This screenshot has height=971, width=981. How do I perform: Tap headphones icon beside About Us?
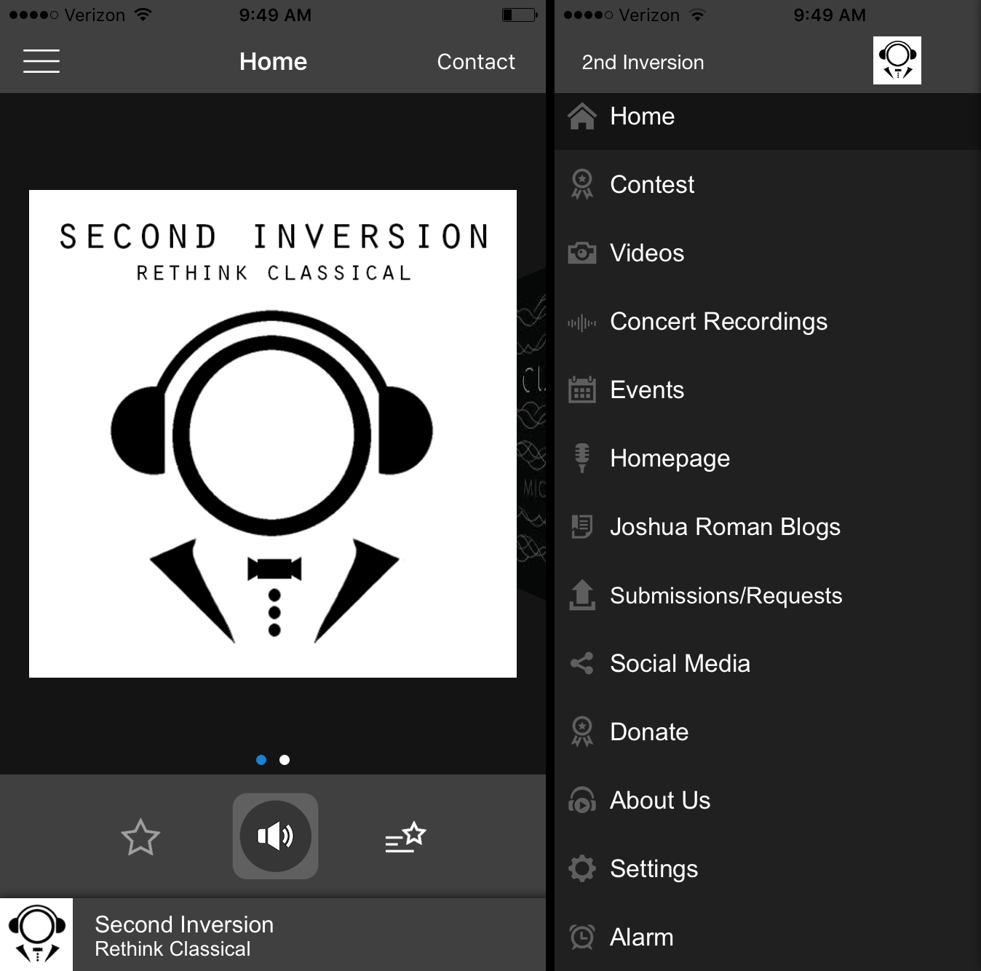pyautogui.click(x=582, y=800)
